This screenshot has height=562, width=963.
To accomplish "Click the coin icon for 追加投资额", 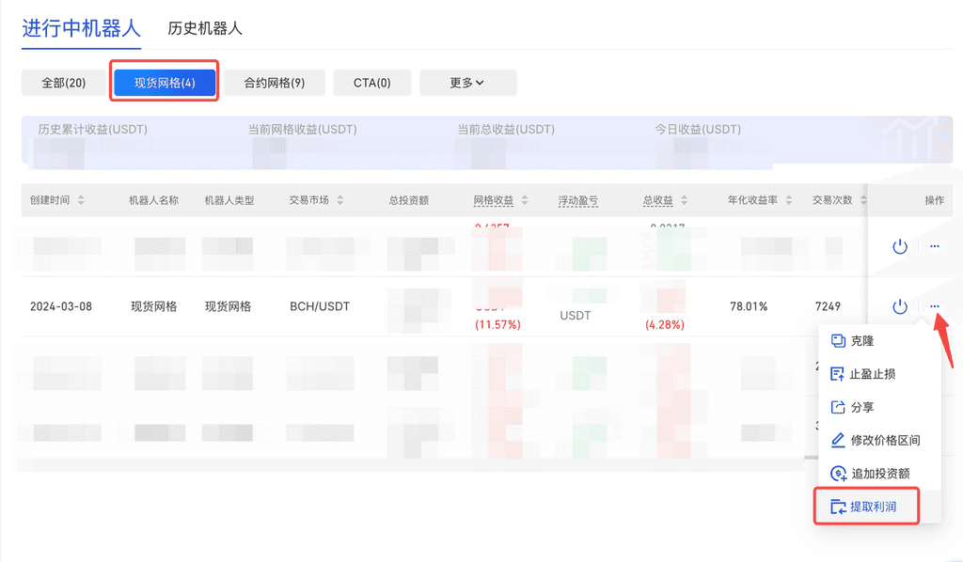I will pyautogui.click(x=838, y=474).
